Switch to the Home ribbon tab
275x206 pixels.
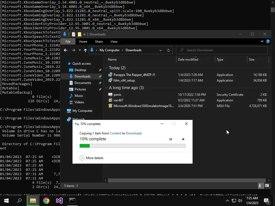[83, 42]
